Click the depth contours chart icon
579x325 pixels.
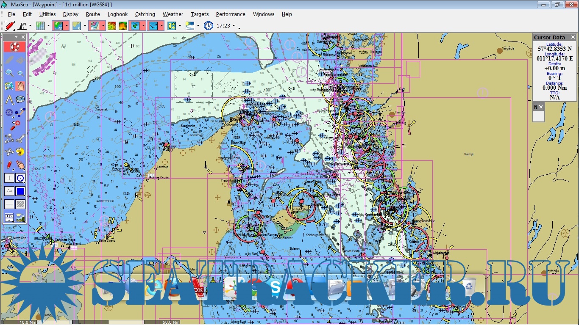[111, 26]
